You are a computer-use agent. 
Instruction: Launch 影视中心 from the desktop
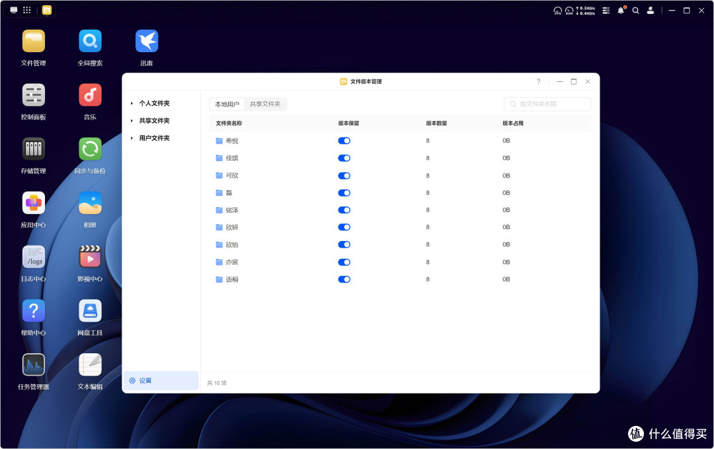[x=90, y=257]
